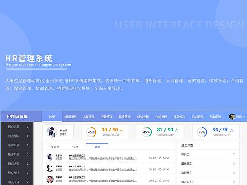This screenshot has width=247, height=185.
Task: Click the glasses-wearing woman avatar in task list
Action: click(50, 179)
